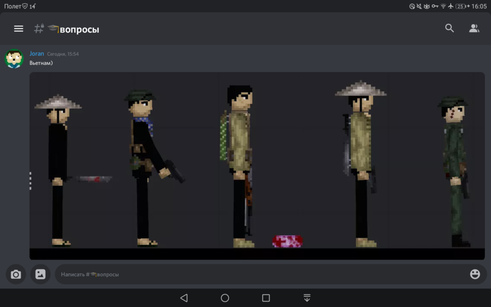Tap the вопросы channel title
491x307 pixels.
(x=79, y=29)
